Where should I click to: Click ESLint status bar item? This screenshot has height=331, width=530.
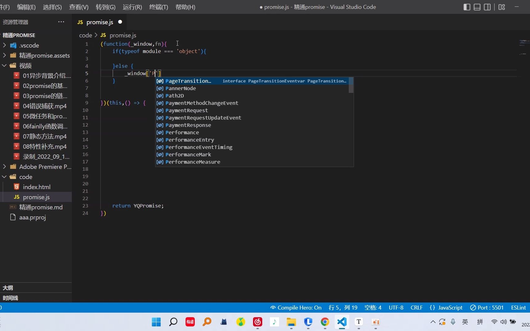click(x=518, y=307)
